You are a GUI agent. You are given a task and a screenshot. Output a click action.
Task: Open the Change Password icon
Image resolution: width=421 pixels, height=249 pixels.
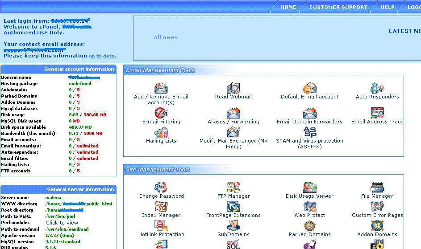[x=161, y=188]
